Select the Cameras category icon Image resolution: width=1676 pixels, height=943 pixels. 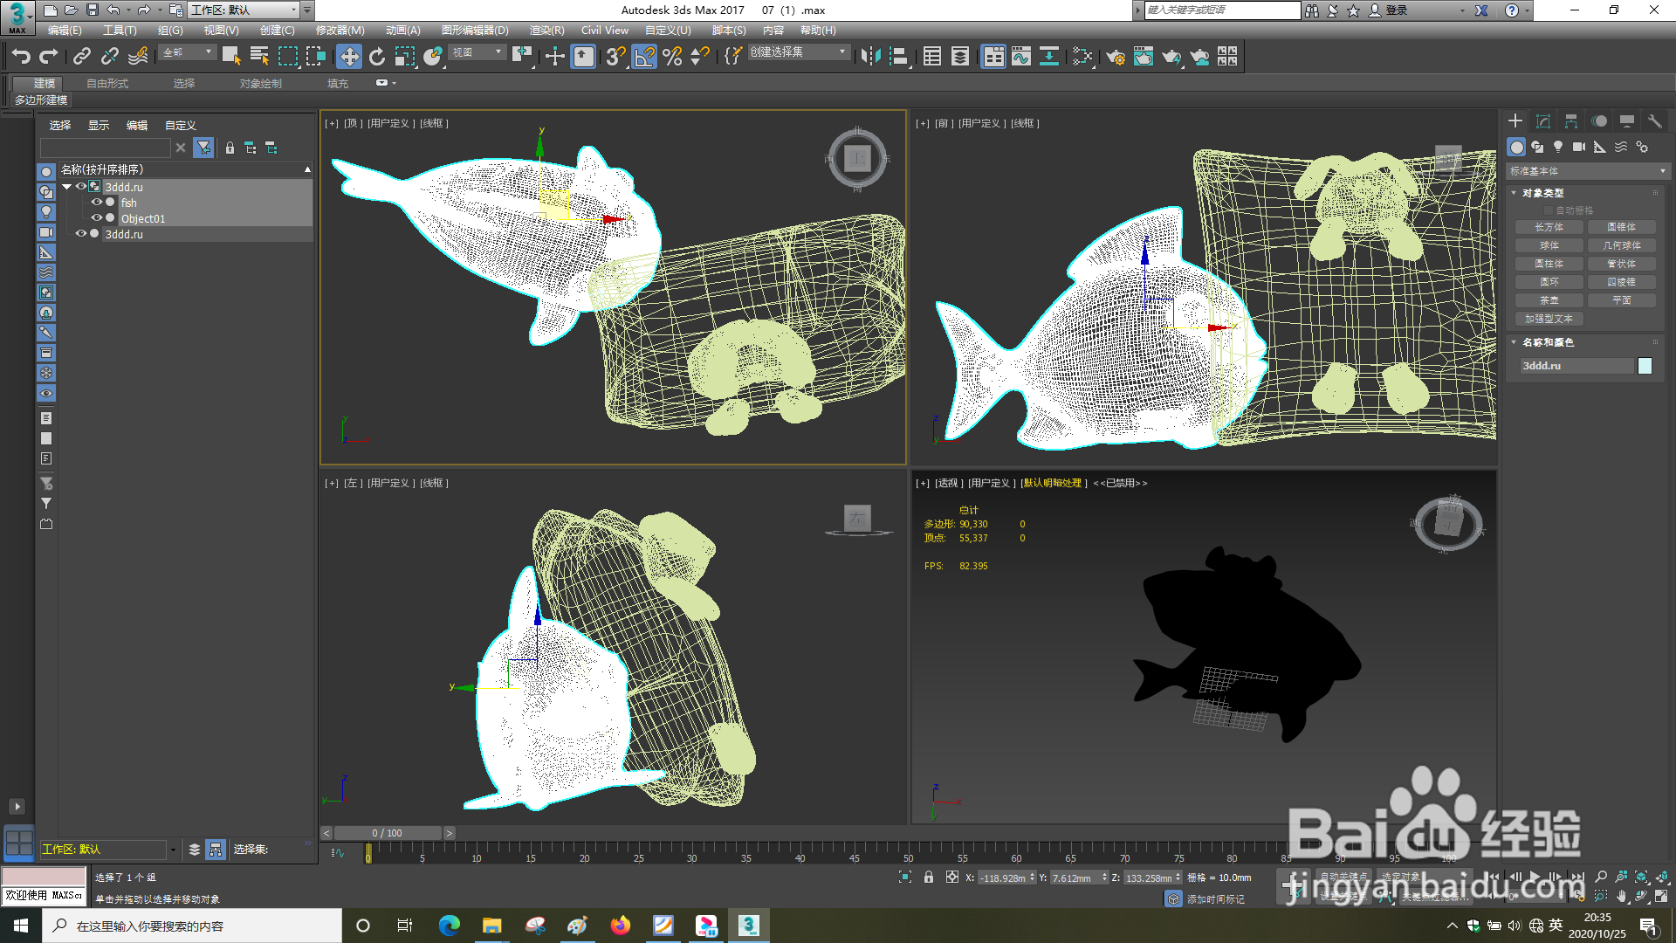pyautogui.click(x=1579, y=147)
